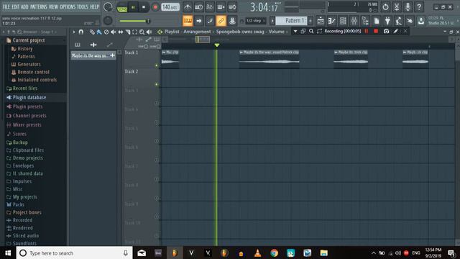The width and height of the screenshot is (460, 259).
Task: Open the tempo tapper icon
Action: 398,21
